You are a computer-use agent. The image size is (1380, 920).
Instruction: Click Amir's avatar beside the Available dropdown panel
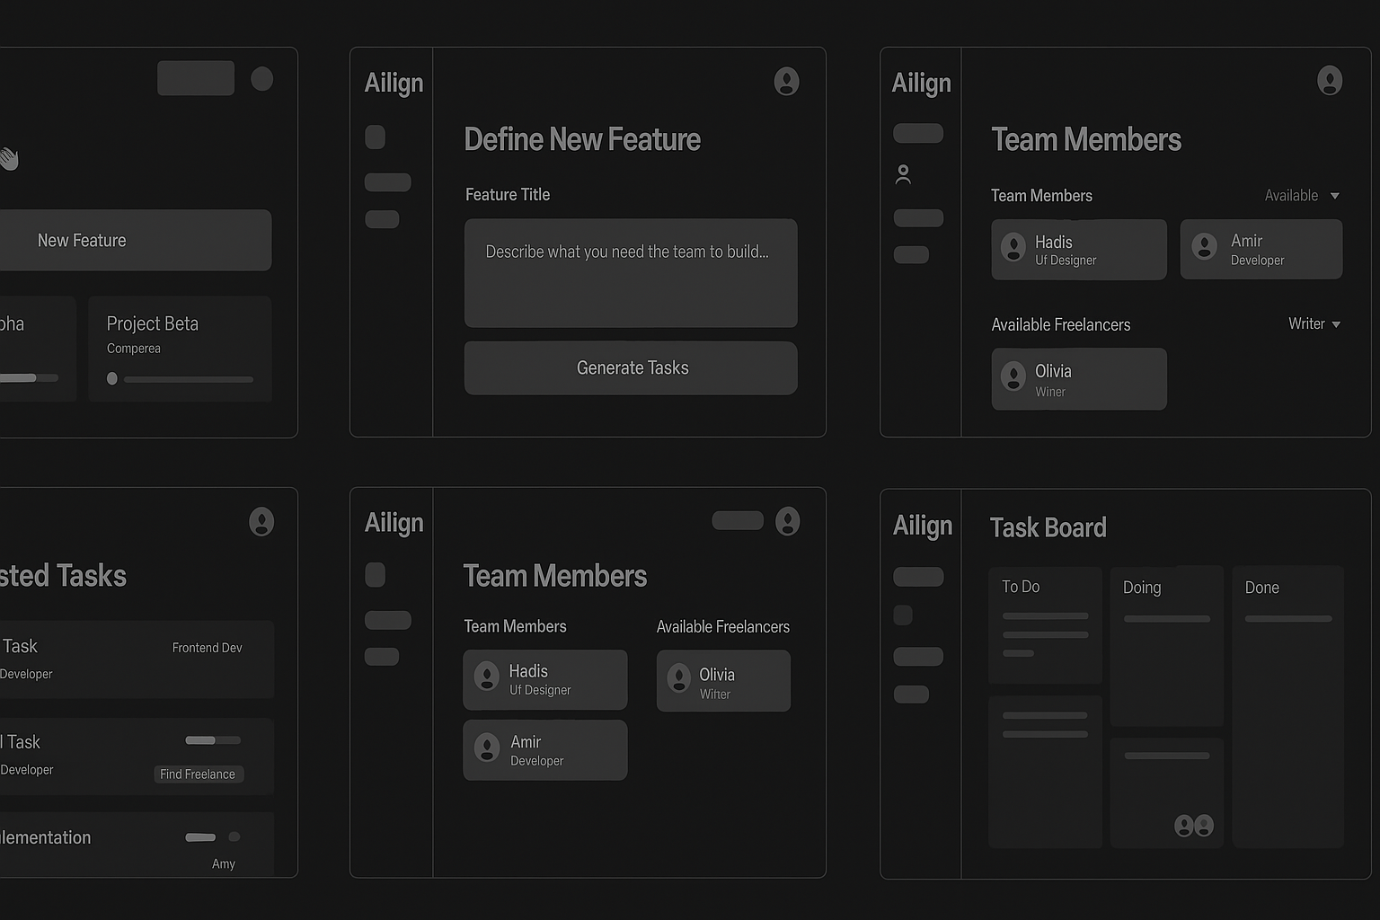point(1204,246)
